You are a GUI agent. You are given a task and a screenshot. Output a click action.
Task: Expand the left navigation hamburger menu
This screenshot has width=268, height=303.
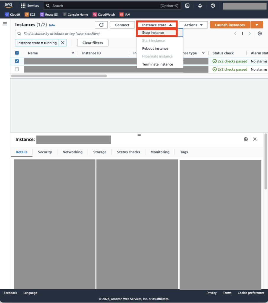point(5,24)
